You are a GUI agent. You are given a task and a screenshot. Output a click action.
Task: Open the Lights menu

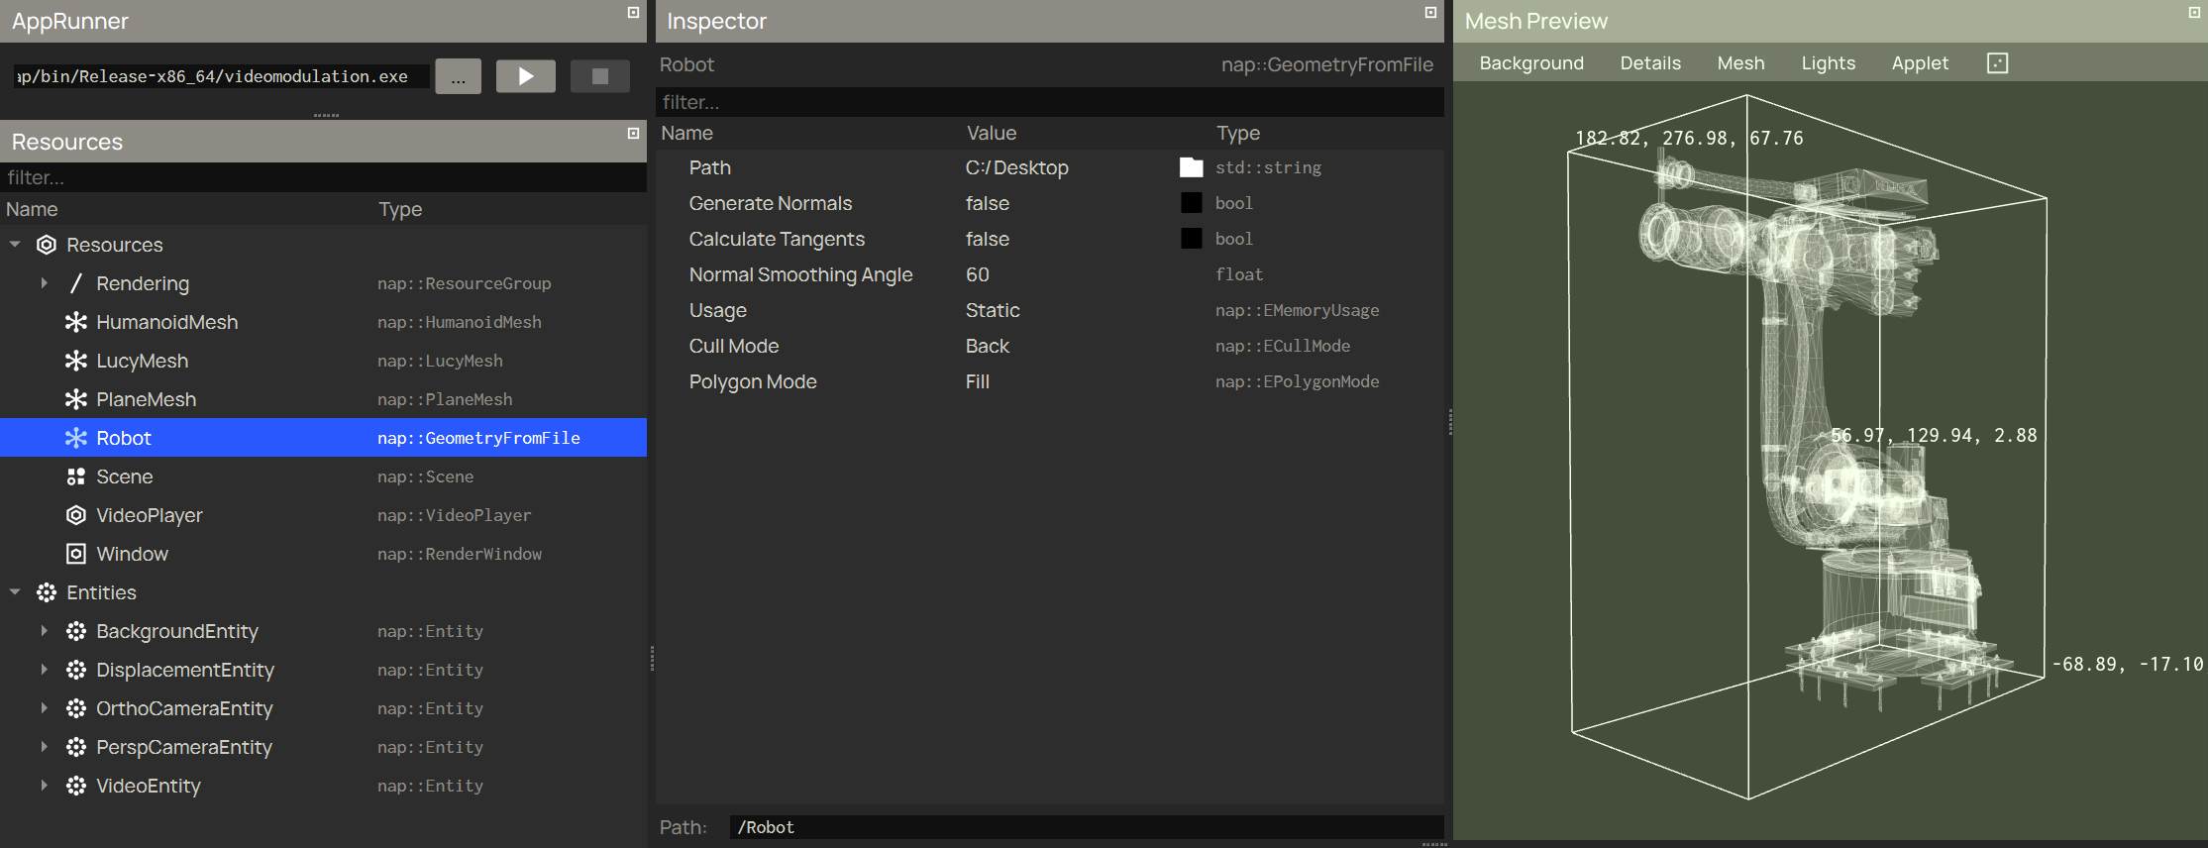tap(1828, 63)
